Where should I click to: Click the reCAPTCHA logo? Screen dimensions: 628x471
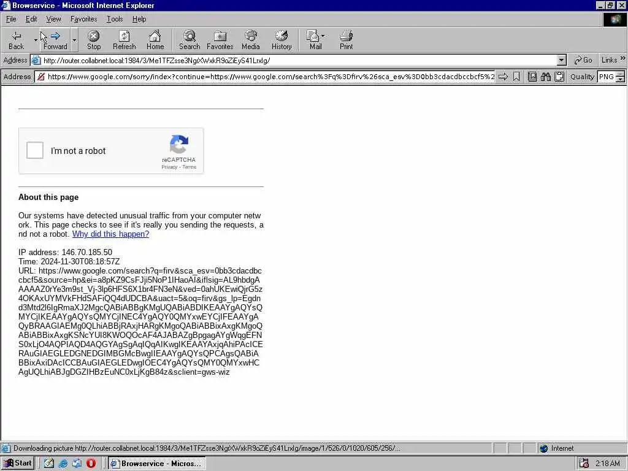pos(178,144)
